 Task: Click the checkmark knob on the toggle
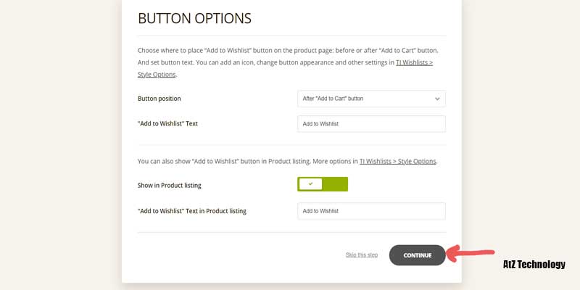(x=310, y=184)
